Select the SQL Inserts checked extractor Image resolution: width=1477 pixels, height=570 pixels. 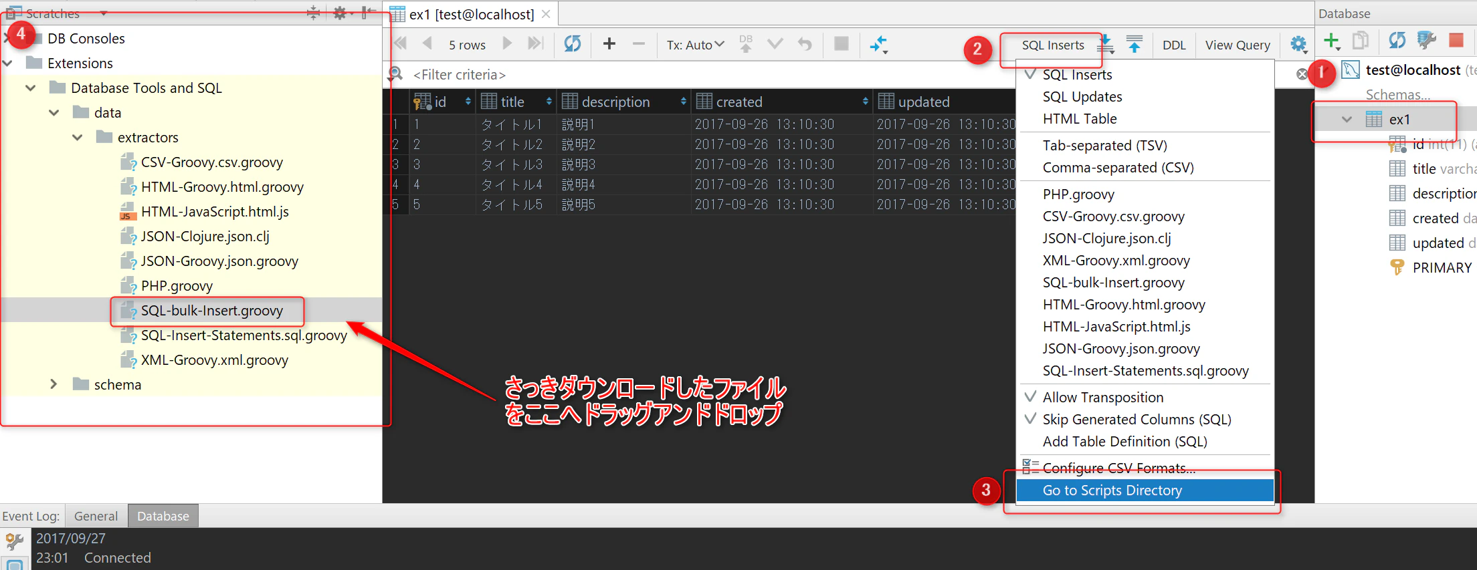[1077, 75]
